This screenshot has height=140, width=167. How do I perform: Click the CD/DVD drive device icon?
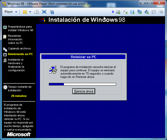tap(125, 12)
